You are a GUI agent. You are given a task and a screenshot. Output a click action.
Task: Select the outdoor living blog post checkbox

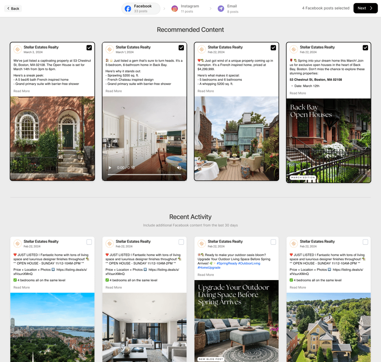pyautogui.click(x=273, y=242)
